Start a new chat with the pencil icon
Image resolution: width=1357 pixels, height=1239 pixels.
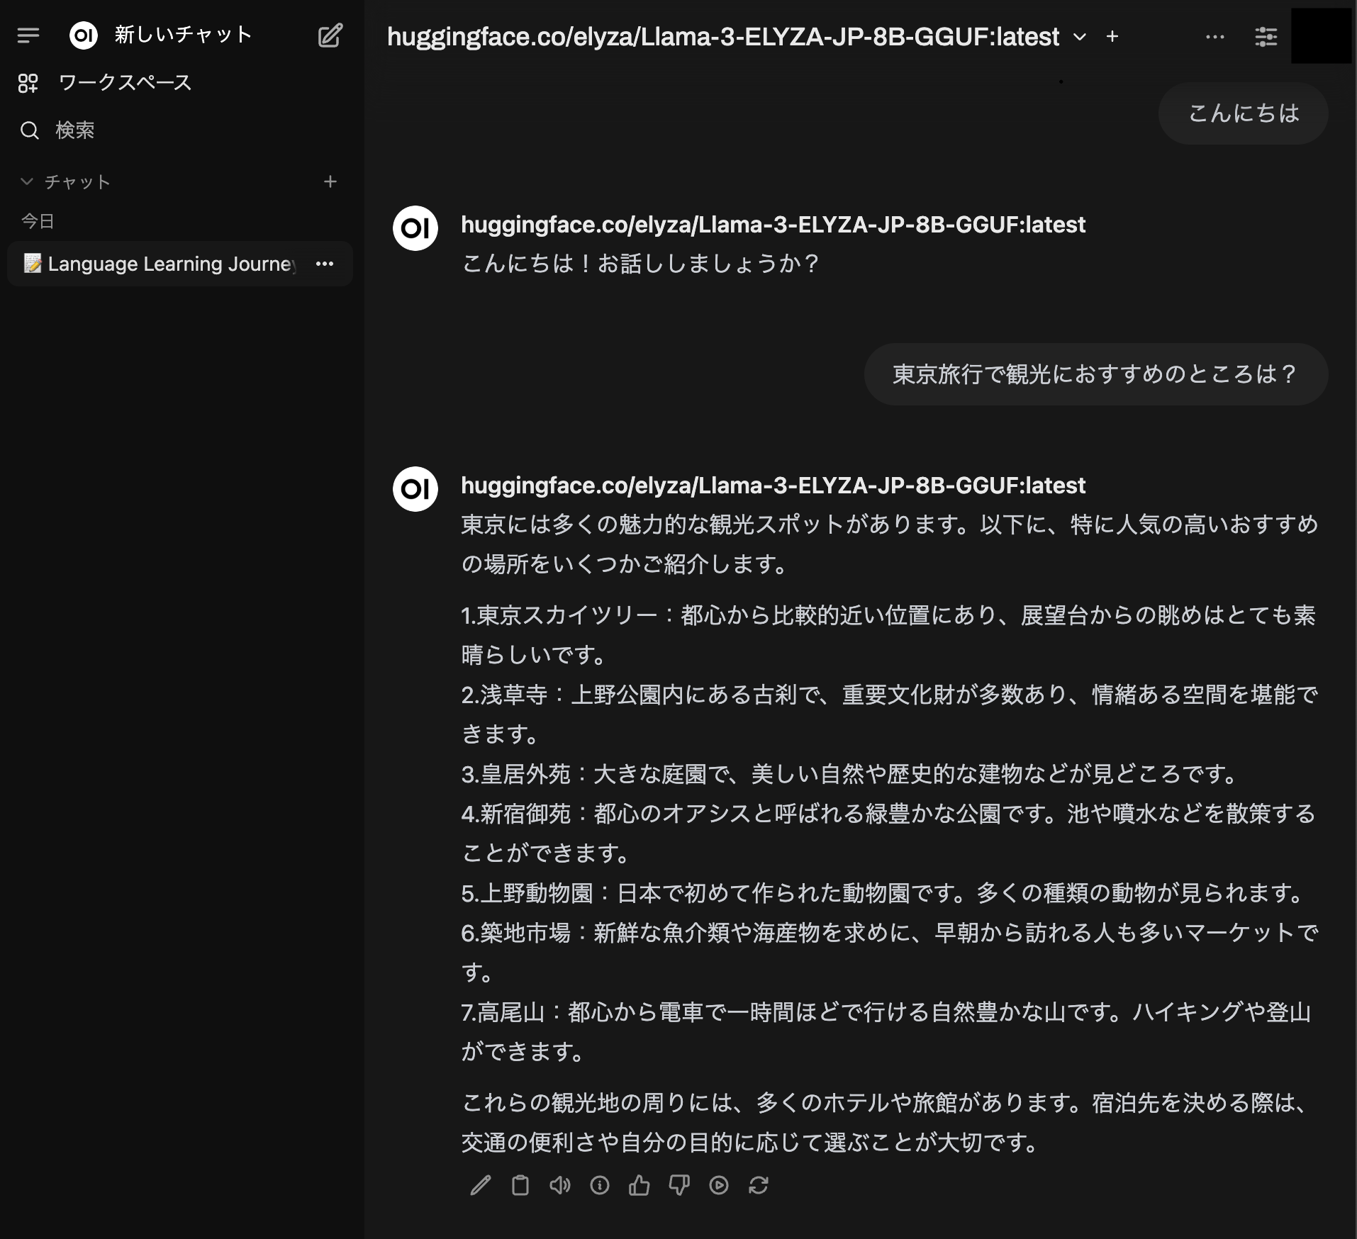click(x=330, y=35)
